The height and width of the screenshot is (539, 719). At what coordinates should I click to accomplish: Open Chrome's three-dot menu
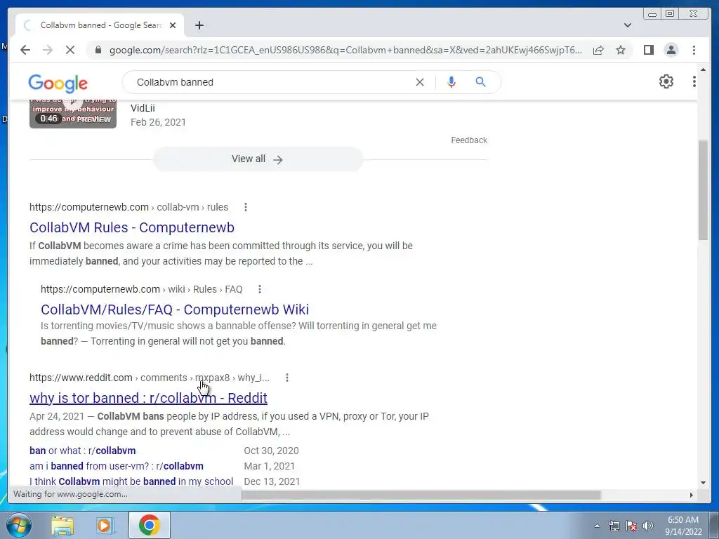[694, 50]
